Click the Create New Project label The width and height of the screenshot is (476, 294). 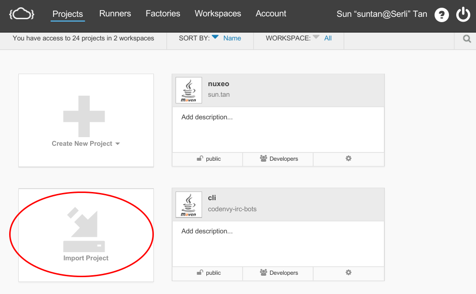point(82,143)
